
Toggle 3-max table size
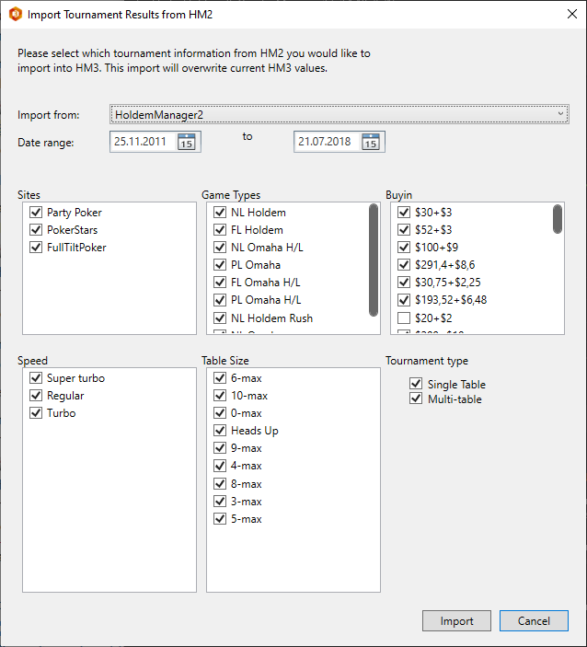(220, 502)
